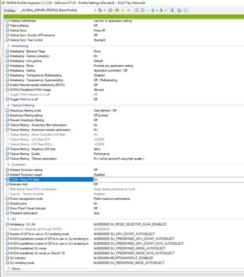Click the 3 - Antialiasing group header
The height and width of the screenshot is (277, 244).
[18, 46]
